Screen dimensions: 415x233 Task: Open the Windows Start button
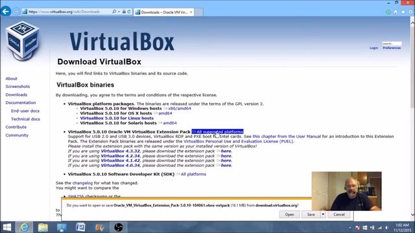[7, 227]
